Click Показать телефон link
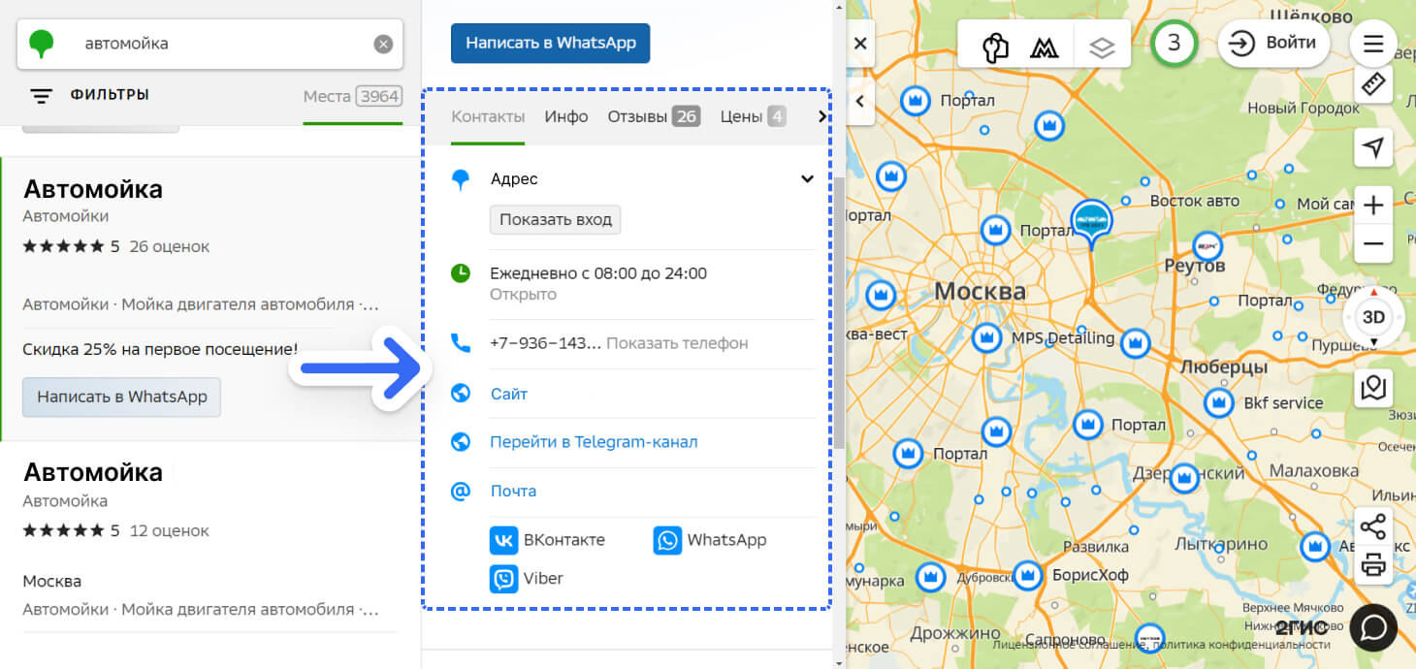The width and height of the screenshot is (1416, 669). (x=677, y=343)
